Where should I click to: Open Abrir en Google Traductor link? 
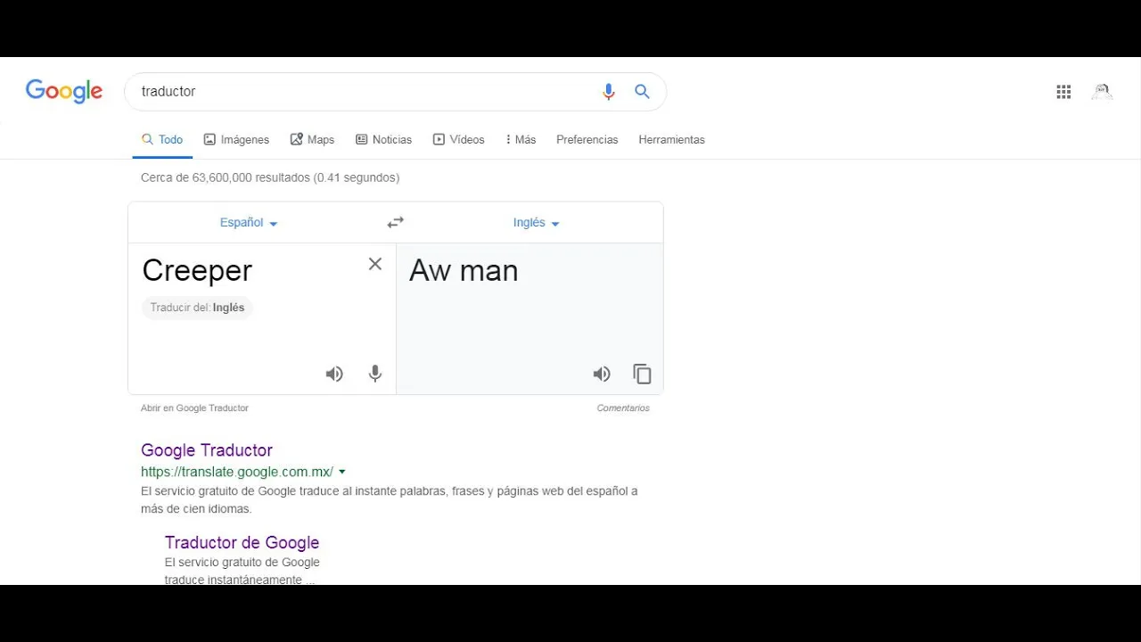[x=194, y=407]
